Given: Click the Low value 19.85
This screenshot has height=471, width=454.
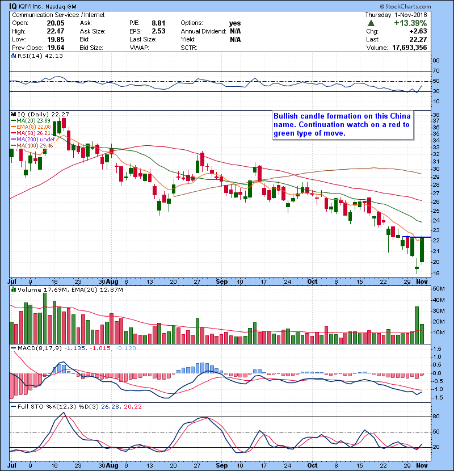Looking at the screenshot, I should [x=56, y=39].
